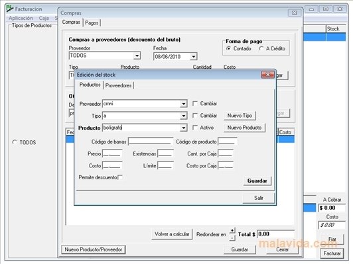The image size is (353, 264).
Task: Minimize the Facturacion main window
Action: pyautogui.click(x=311, y=9)
